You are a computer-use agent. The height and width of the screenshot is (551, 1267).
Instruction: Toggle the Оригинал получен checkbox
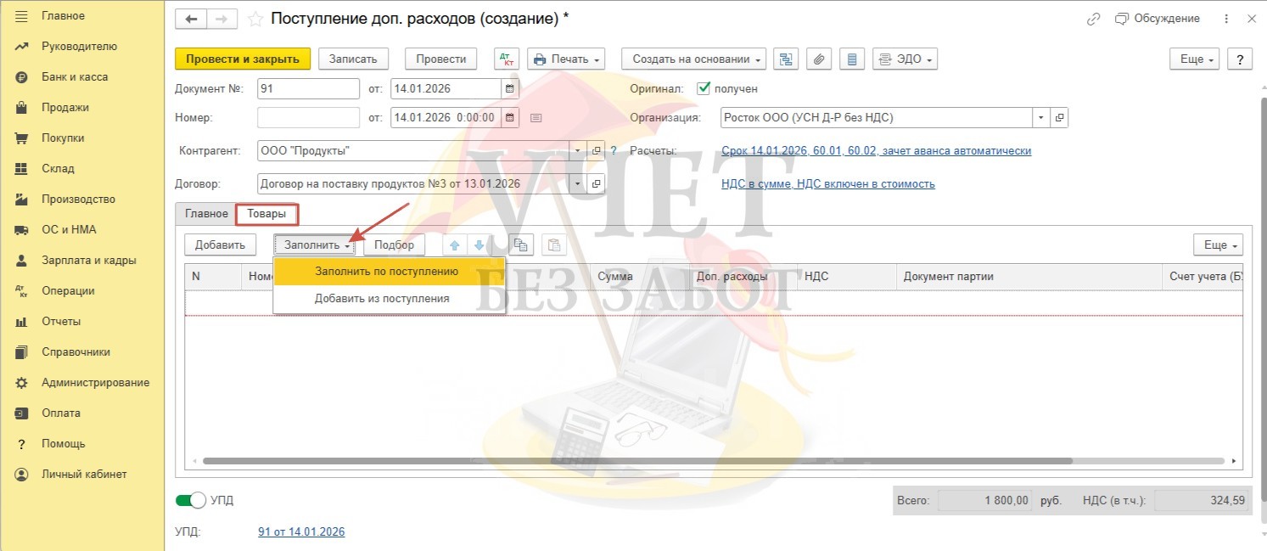(x=703, y=88)
